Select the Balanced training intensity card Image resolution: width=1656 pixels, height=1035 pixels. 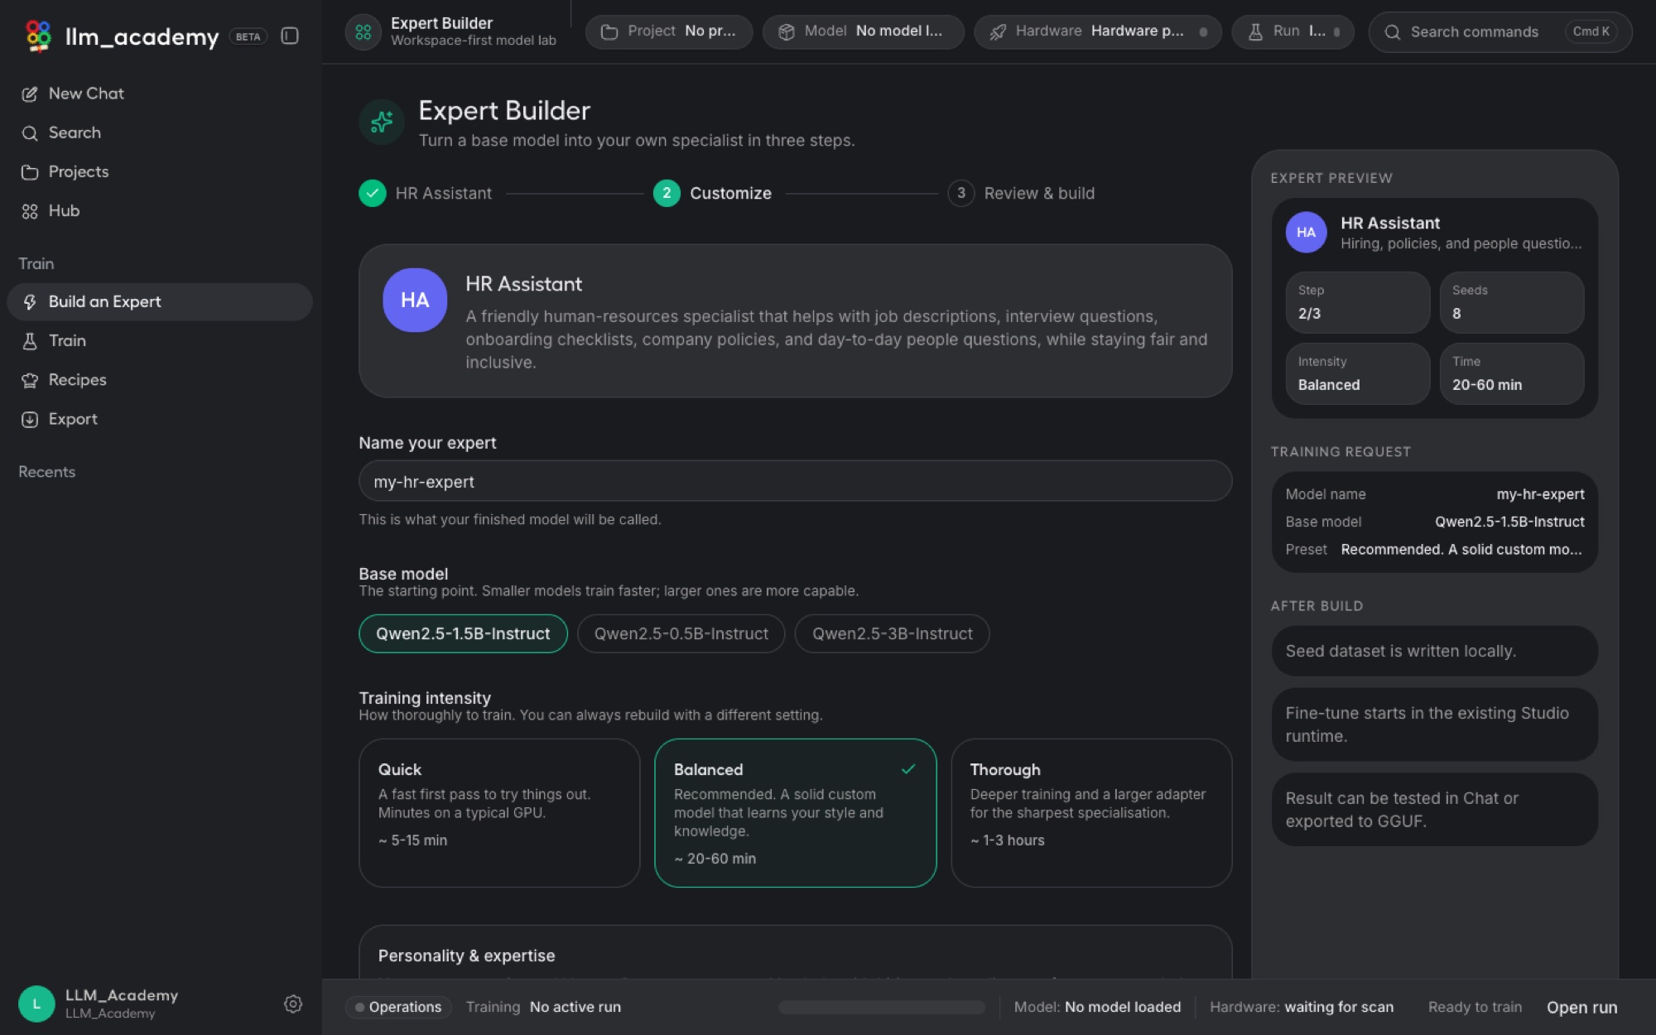pyautogui.click(x=795, y=812)
